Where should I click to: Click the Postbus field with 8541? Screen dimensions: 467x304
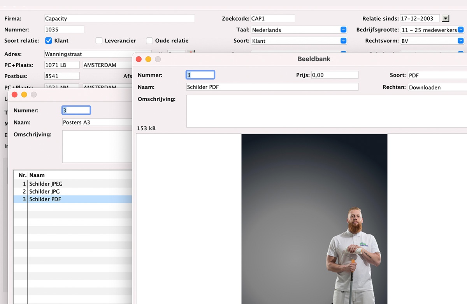coord(62,76)
